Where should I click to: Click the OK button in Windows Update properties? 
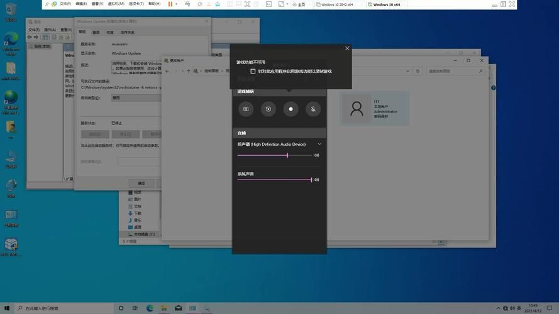click(x=141, y=183)
